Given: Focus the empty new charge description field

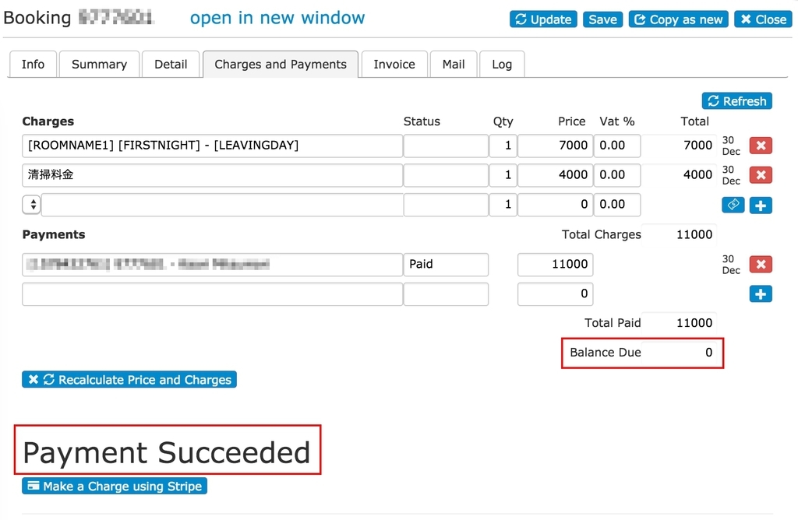Looking at the screenshot, I should pos(222,205).
